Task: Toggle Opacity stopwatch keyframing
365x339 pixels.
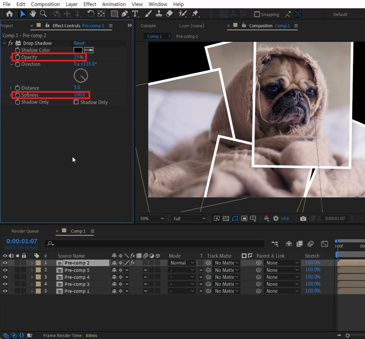Action: pos(18,57)
